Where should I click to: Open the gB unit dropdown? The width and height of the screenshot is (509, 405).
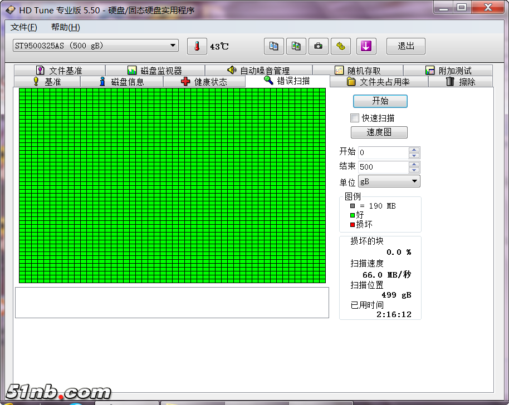414,181
